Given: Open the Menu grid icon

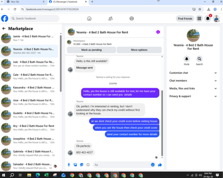Looking at the screenshot, I should pyautogui.click(x=199, y=18).
